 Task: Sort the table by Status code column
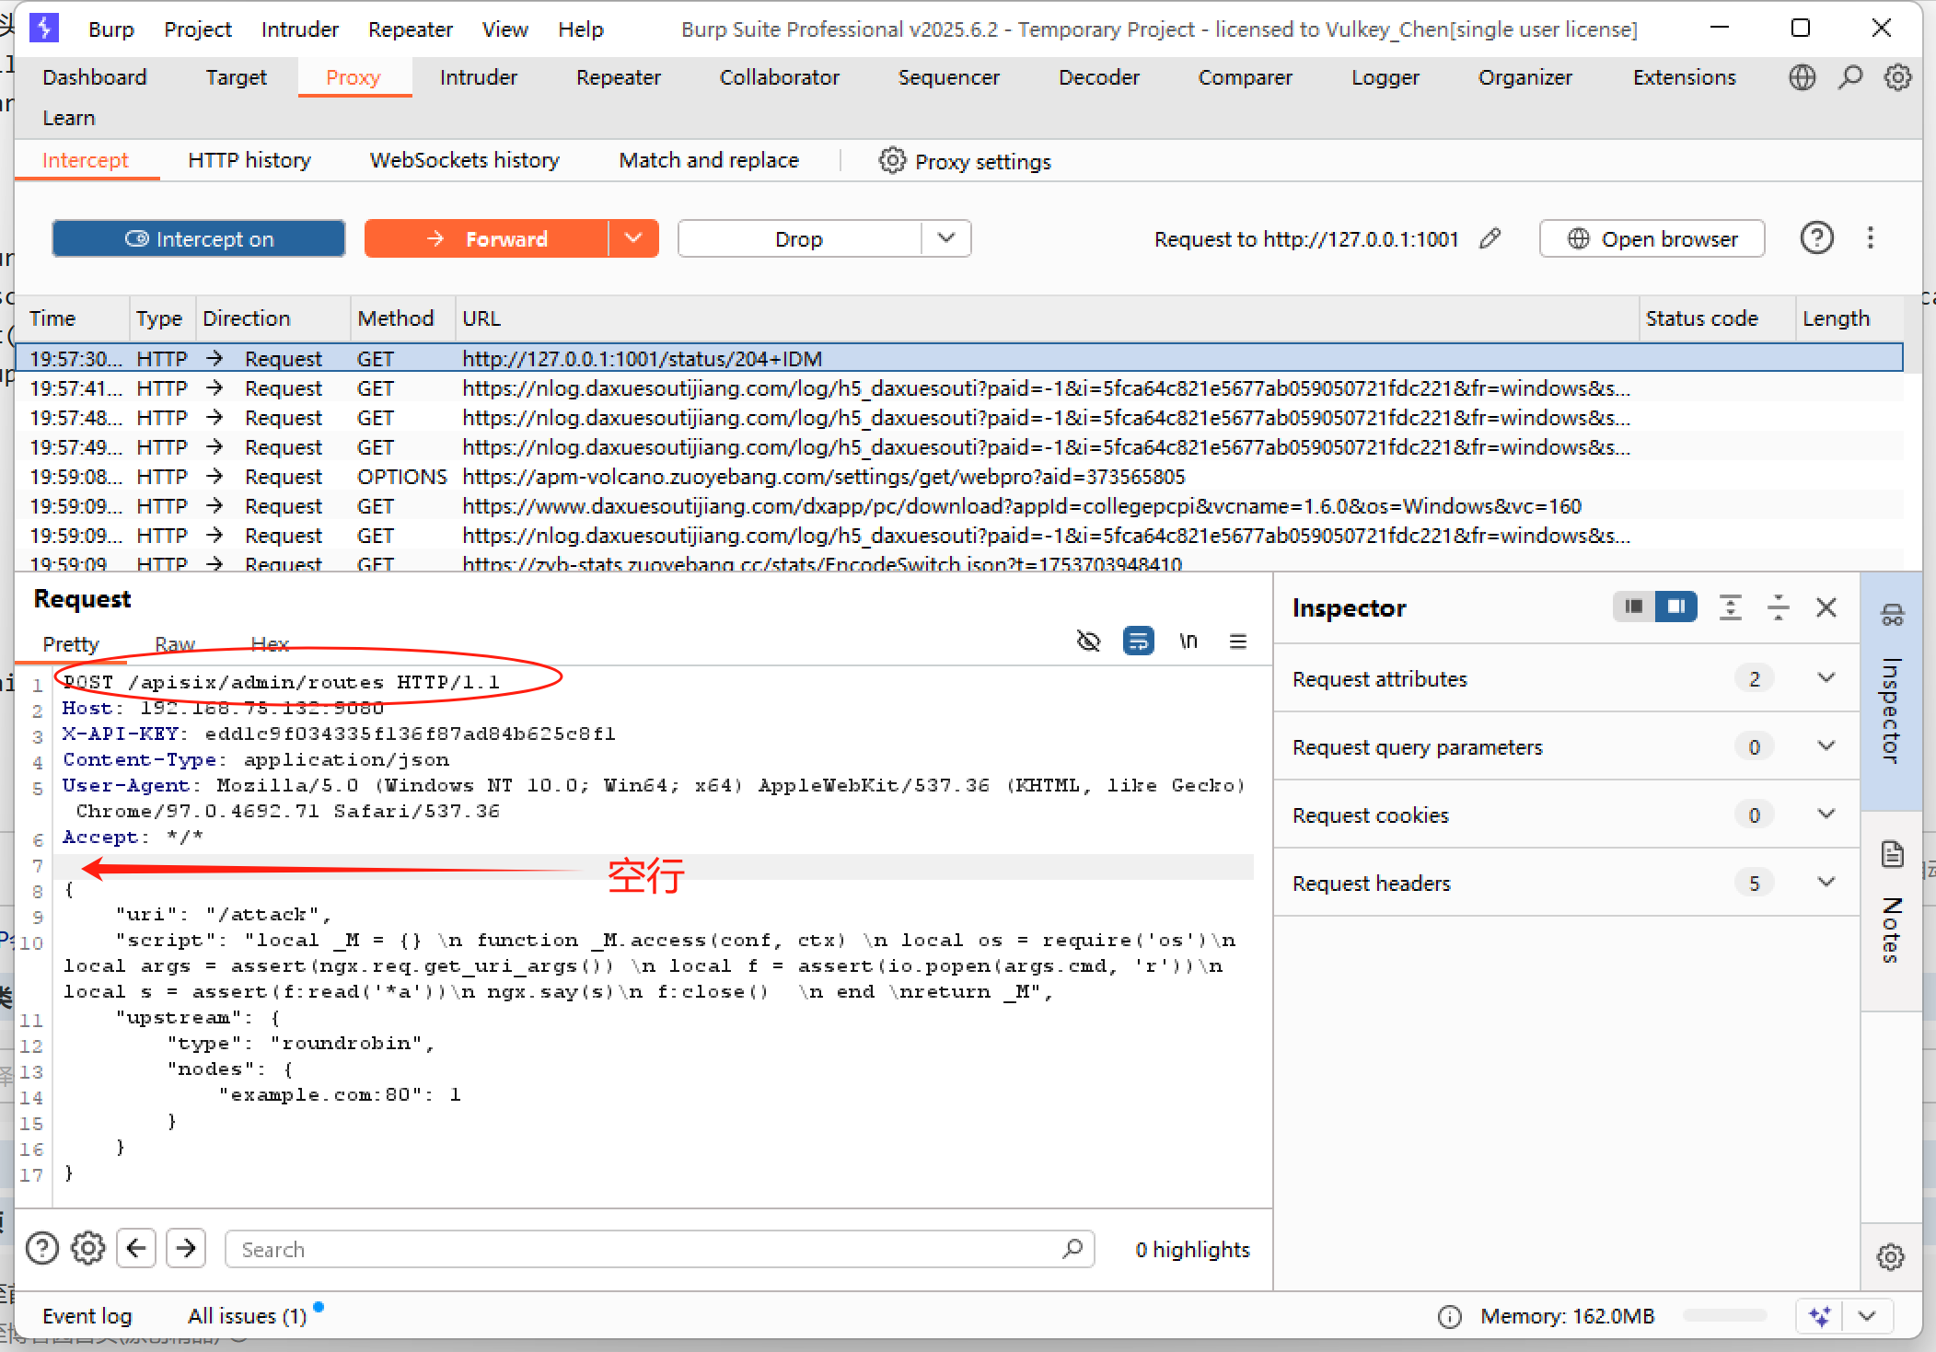coord(1718,318)
